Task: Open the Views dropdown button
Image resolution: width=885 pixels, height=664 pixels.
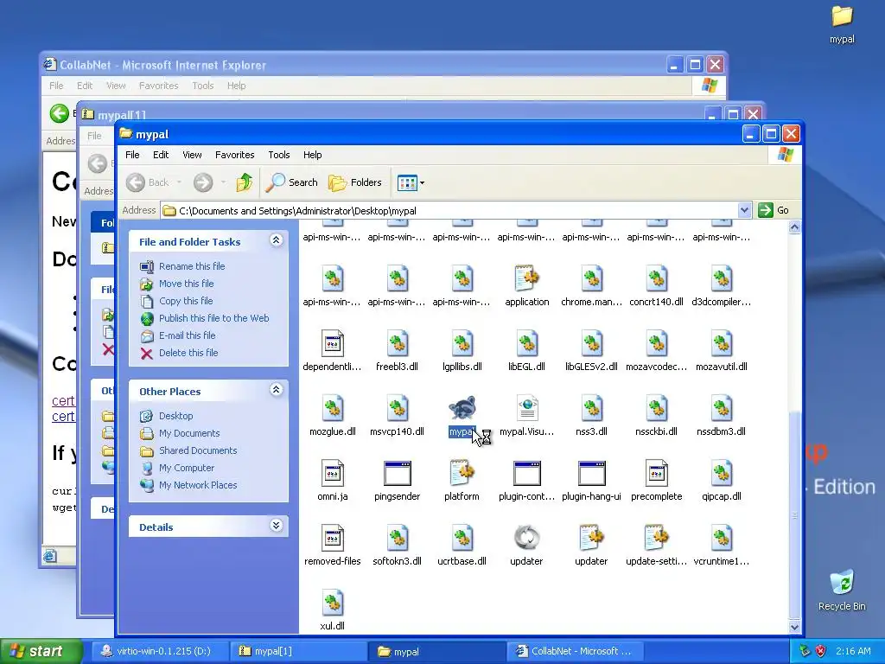Action: point(411,182)
